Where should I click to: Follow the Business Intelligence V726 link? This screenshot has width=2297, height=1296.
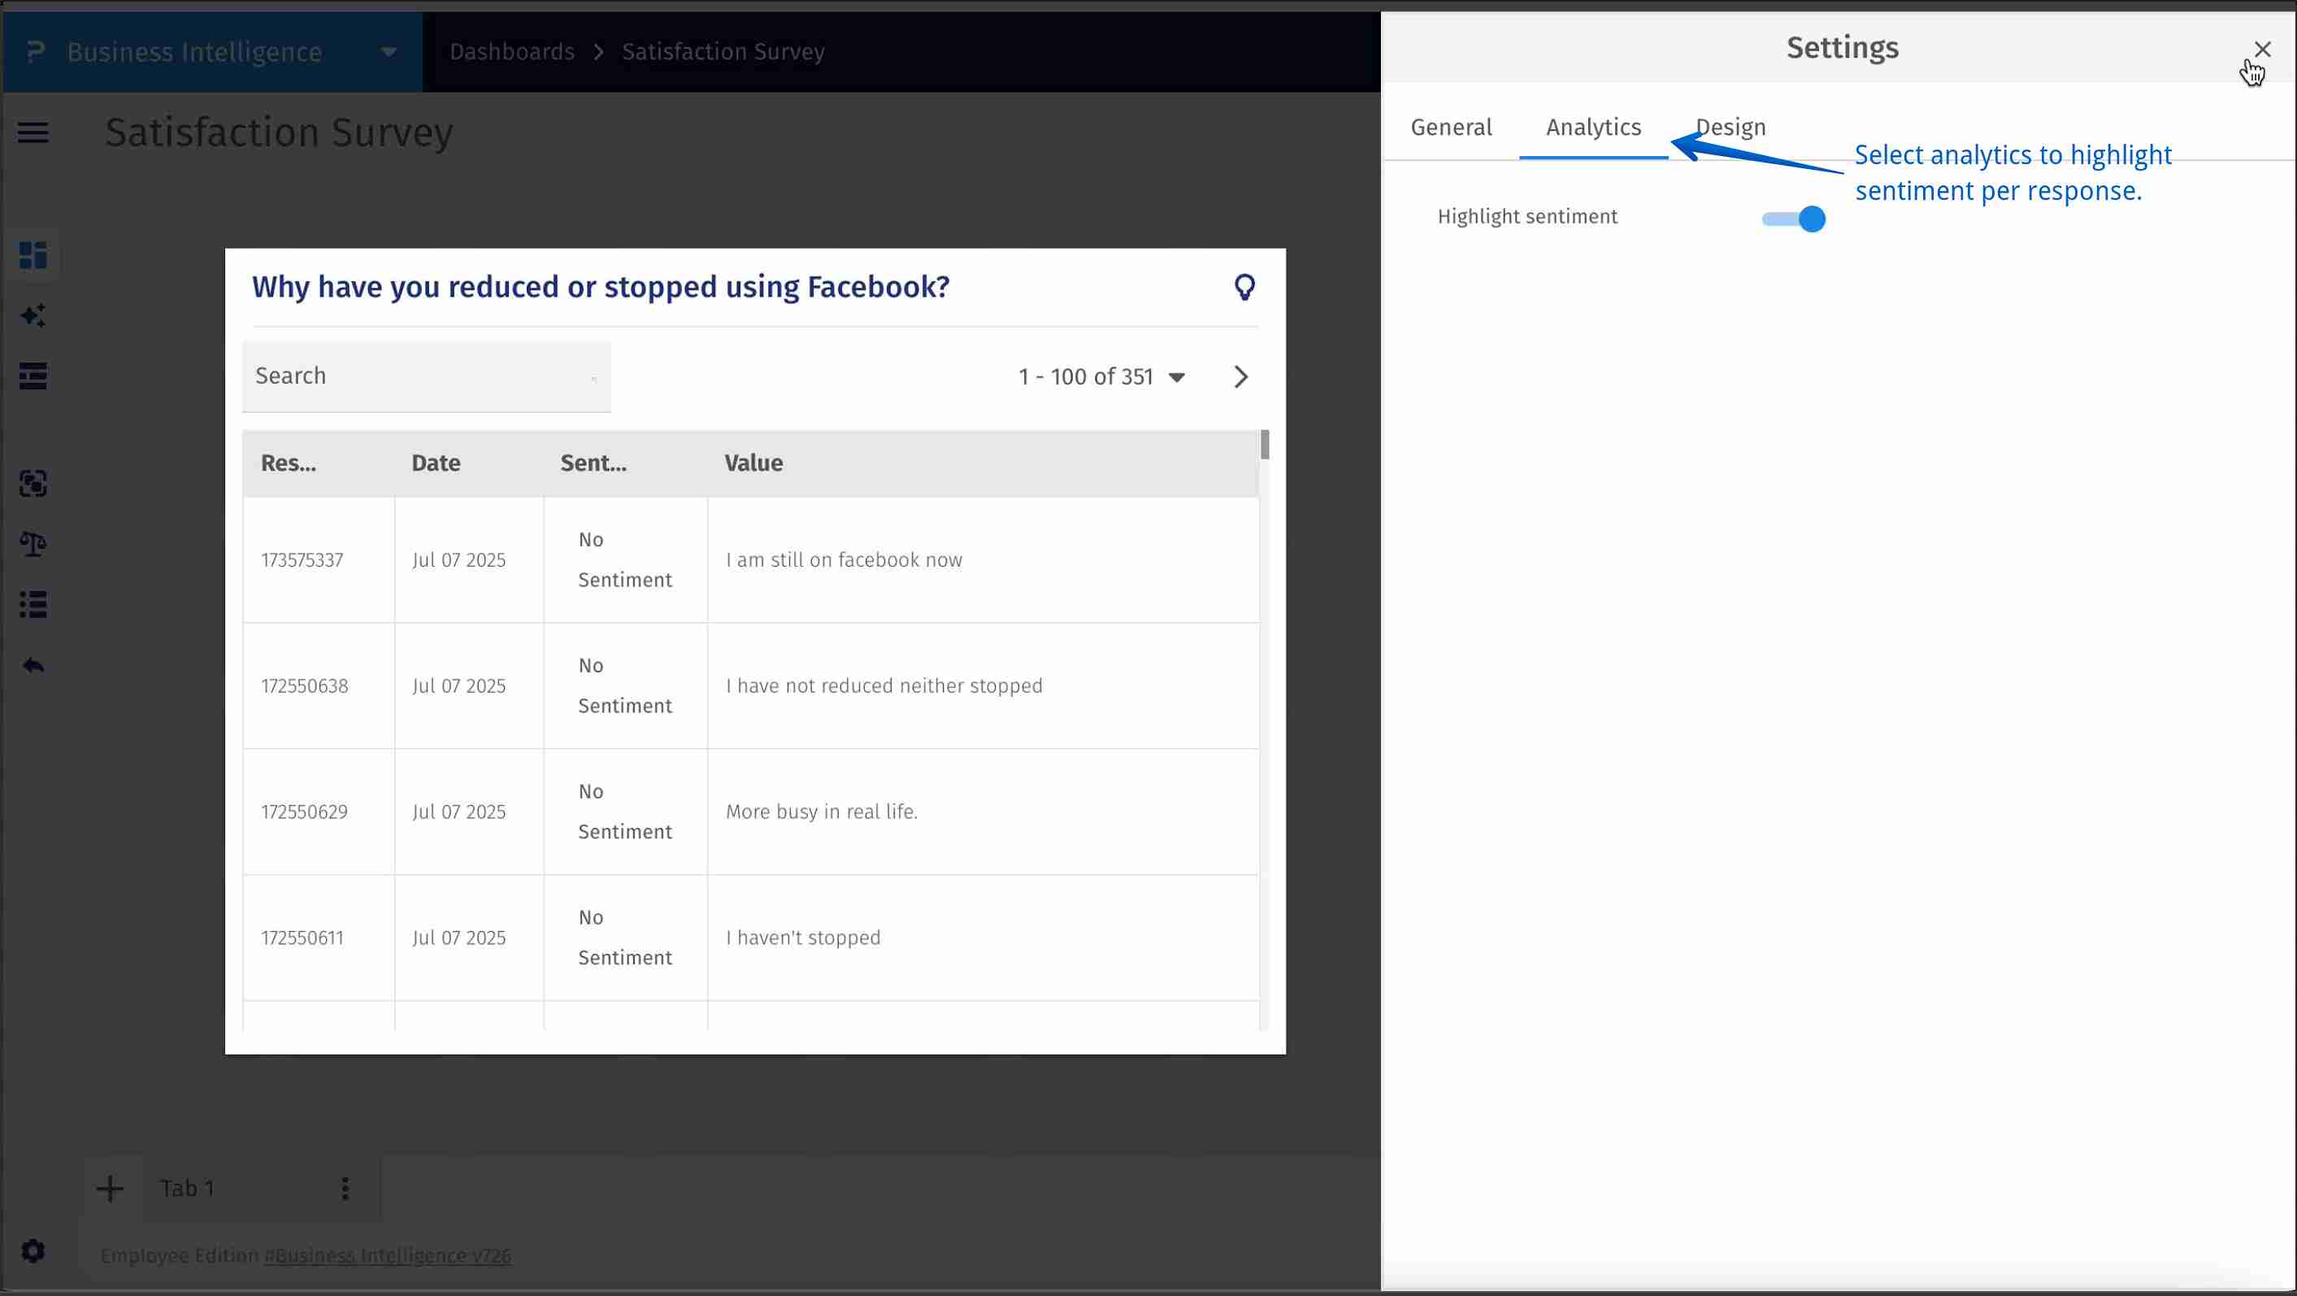[x=387, y=1255]
